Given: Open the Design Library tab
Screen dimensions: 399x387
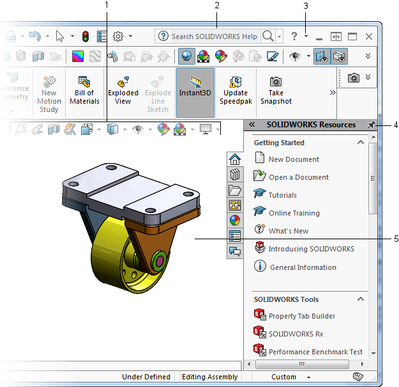Looking at the screenshot, I should (235, 174).
